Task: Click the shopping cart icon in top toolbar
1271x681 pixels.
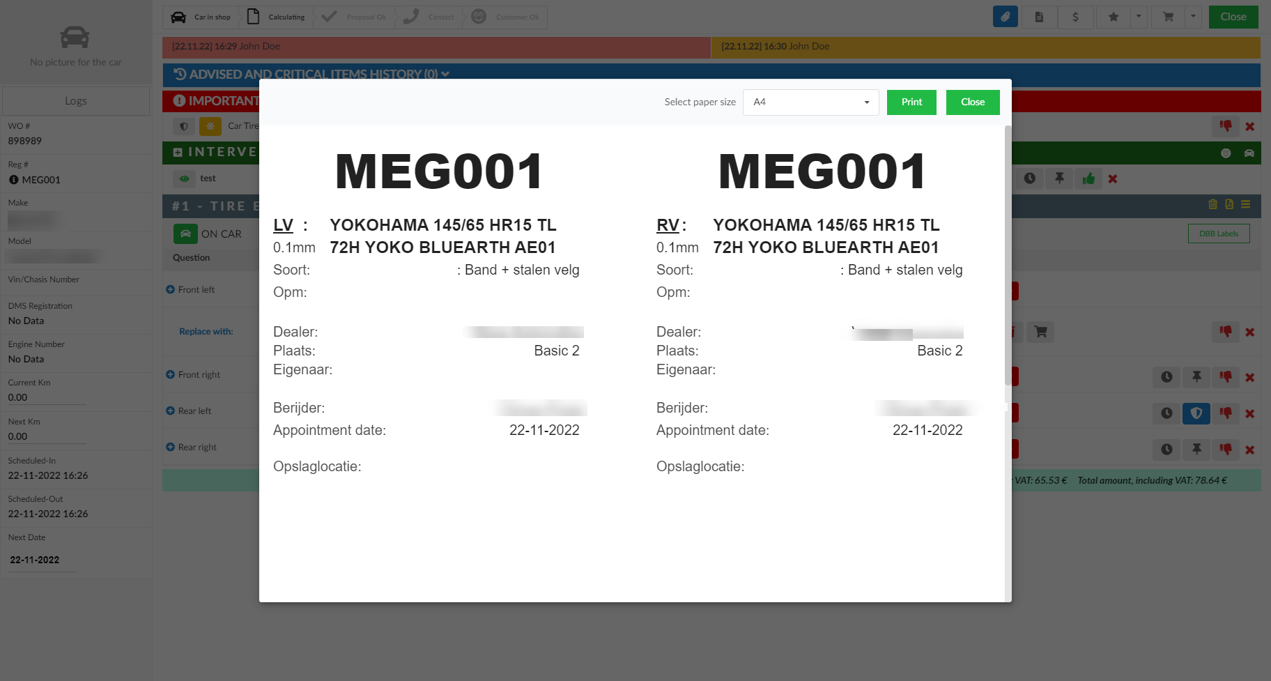Action: pos(1168,17)
